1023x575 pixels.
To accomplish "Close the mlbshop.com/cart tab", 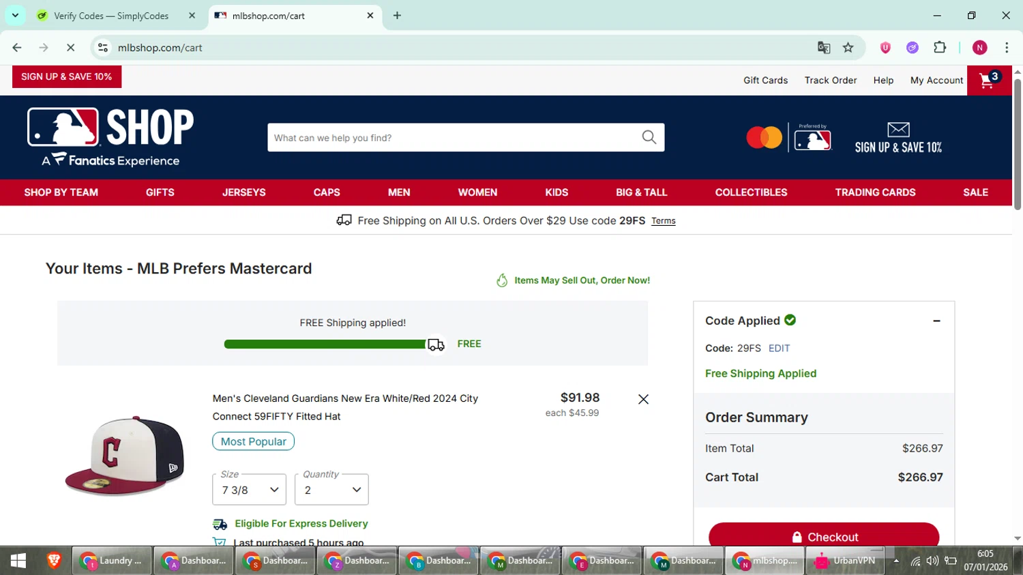I will (370, 16).
